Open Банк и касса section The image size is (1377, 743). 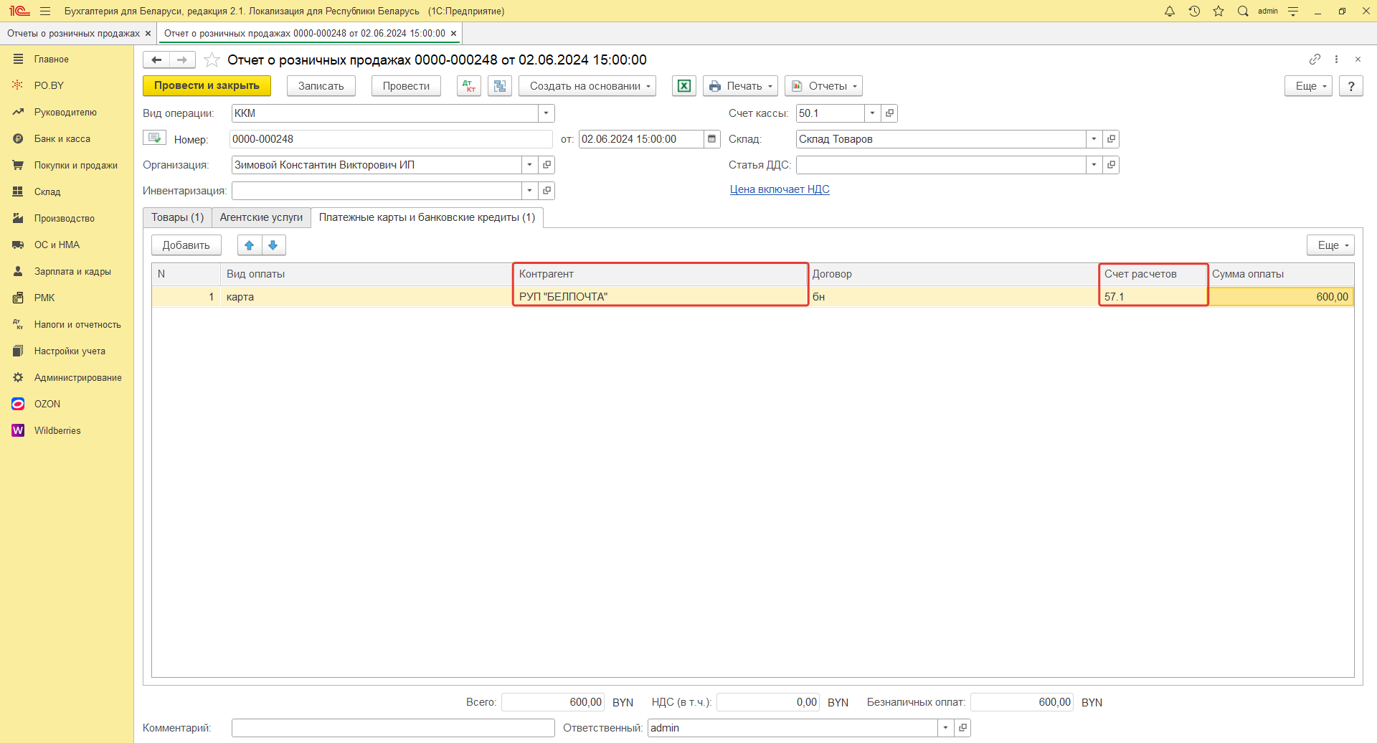pos(62,139)
